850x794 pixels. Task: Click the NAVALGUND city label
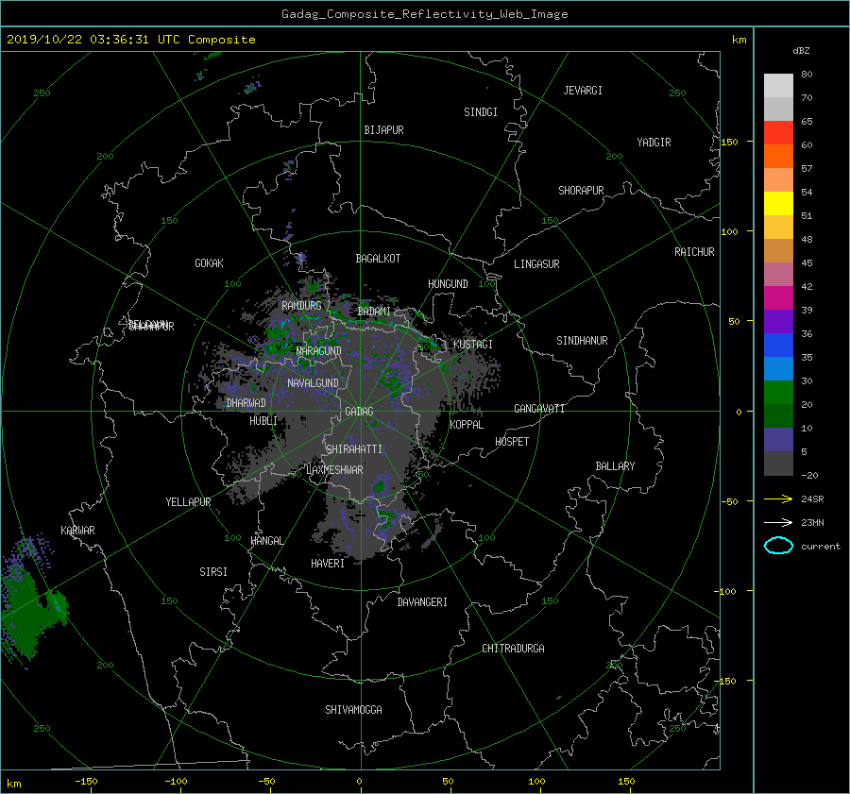[313, 383]
